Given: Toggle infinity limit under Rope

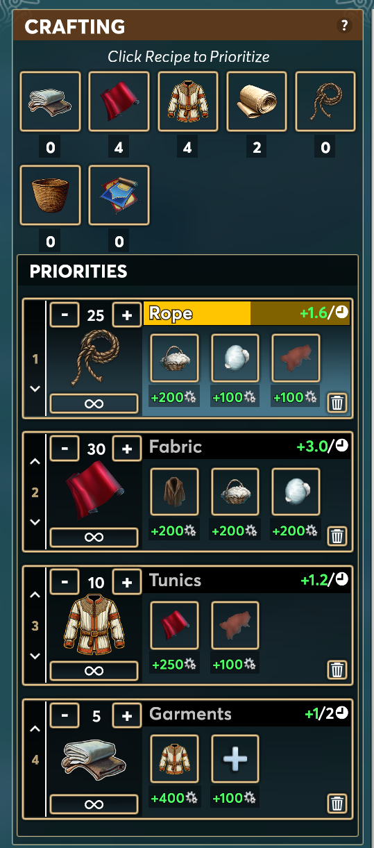Looking at the screenshot, I should pyautogui.click(x=94, y=404).
